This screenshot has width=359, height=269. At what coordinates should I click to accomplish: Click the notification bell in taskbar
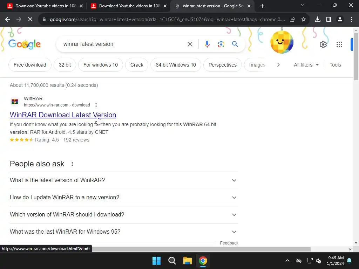[x=350, y=261]
